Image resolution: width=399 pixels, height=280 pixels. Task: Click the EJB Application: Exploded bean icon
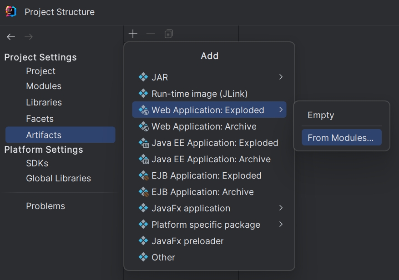[143, 175]
